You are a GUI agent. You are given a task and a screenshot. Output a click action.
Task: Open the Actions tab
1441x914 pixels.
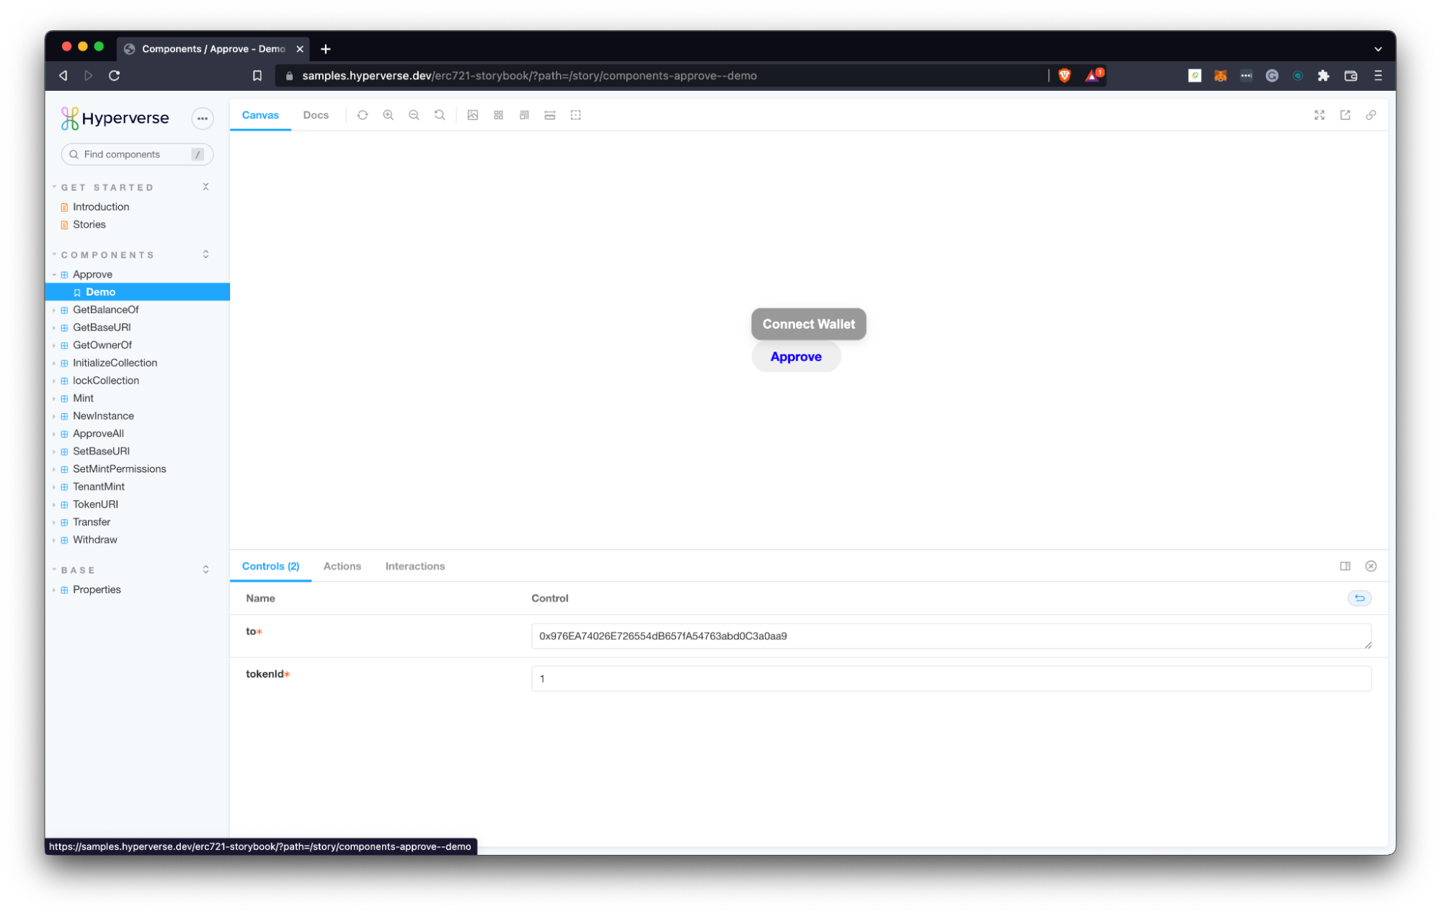[x=342, y=567]
